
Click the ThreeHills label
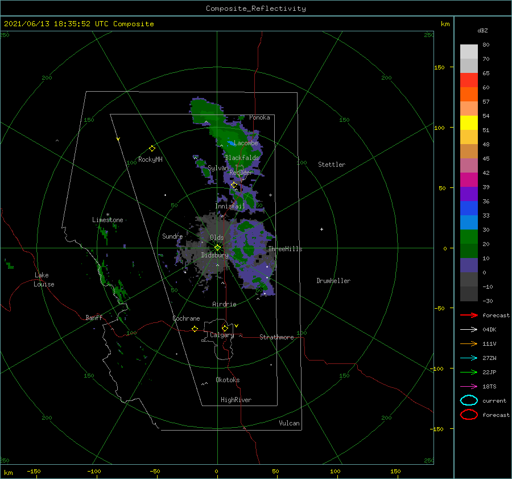click(286, 249)
